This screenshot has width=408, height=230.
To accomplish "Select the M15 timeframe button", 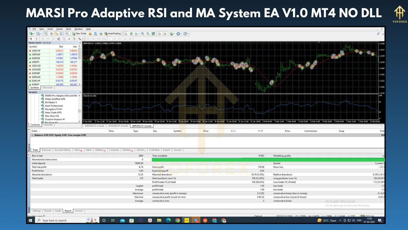I will pos(98,39).
